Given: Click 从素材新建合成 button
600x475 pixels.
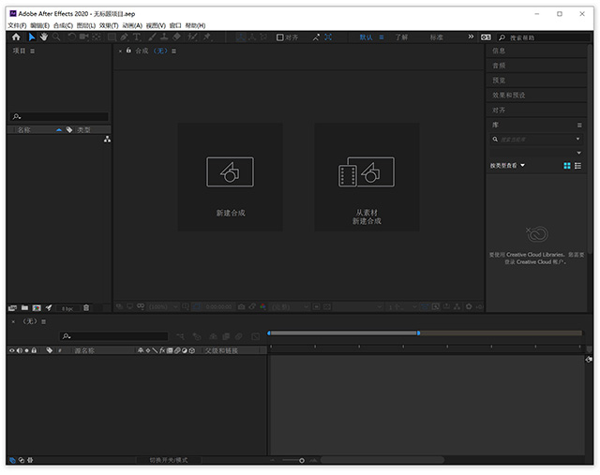Looking at the screenshot, I should coord(367,178).
